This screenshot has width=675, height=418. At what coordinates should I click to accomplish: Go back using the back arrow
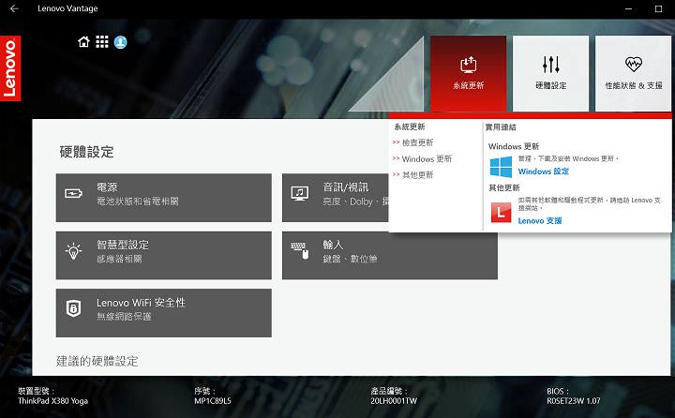[x=14, y=8]
